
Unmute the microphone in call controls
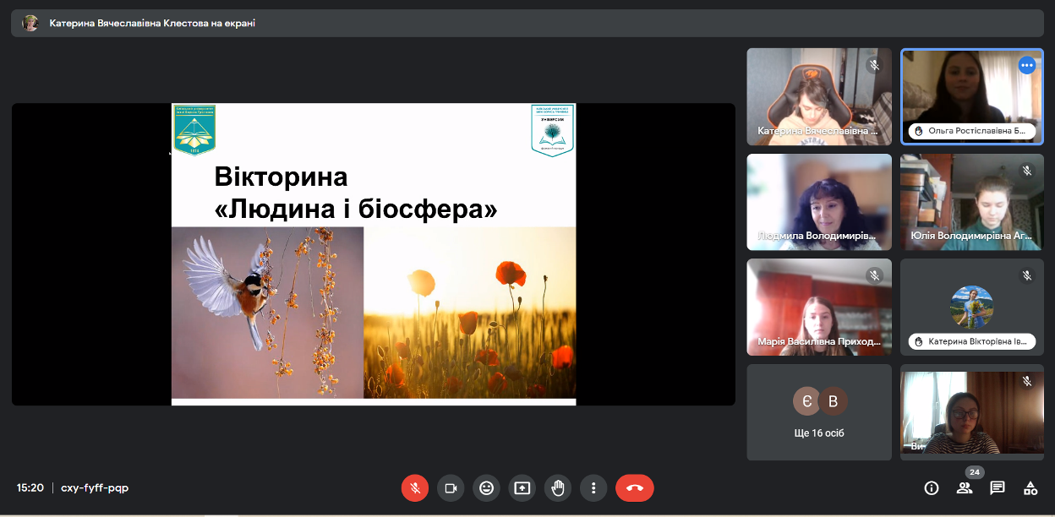414,487
